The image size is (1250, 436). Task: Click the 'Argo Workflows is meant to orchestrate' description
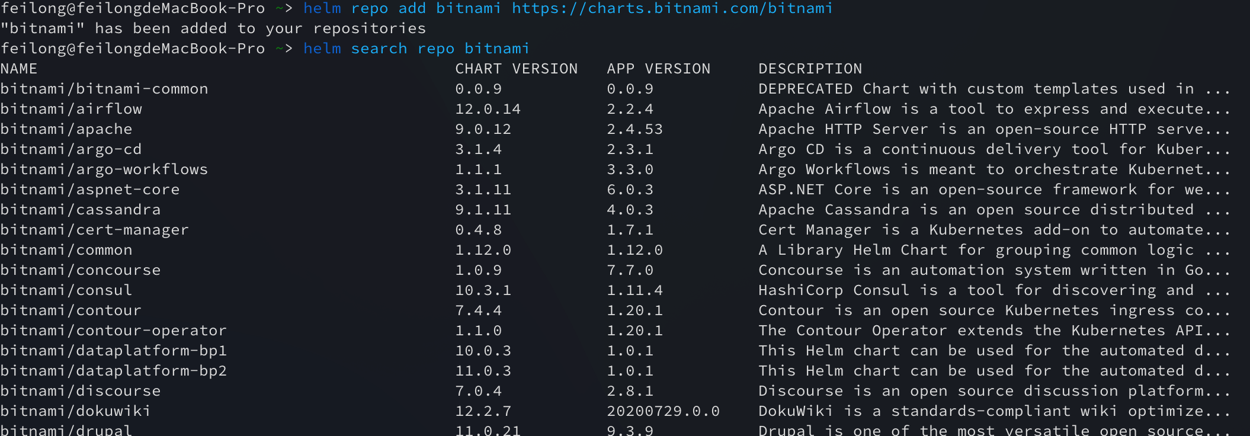(x=995, y=169)
